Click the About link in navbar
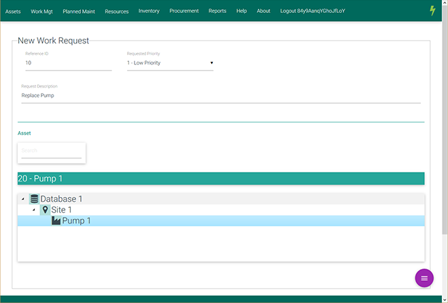Viewport: 448px width, 303px height. [x=263, y=11]
